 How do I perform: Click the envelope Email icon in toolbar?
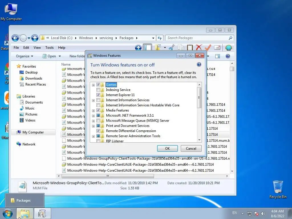[x=217, y=48]
